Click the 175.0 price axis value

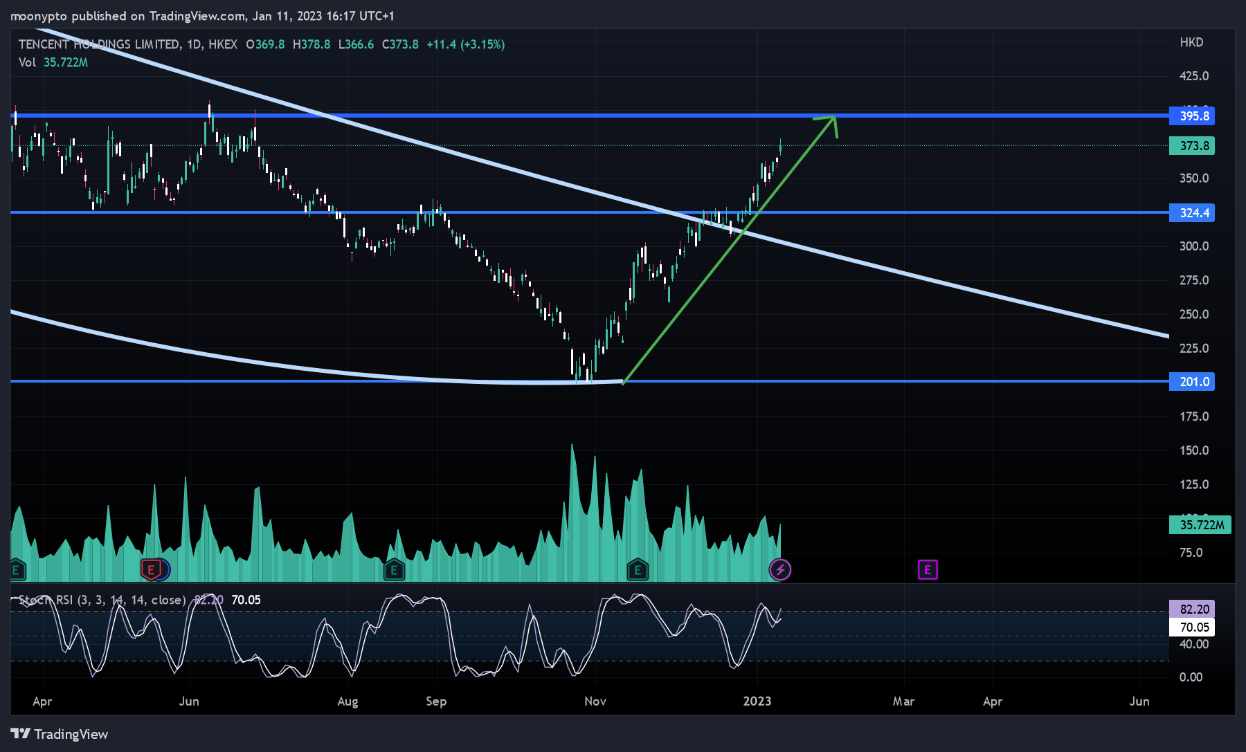tap(1194, 416)
